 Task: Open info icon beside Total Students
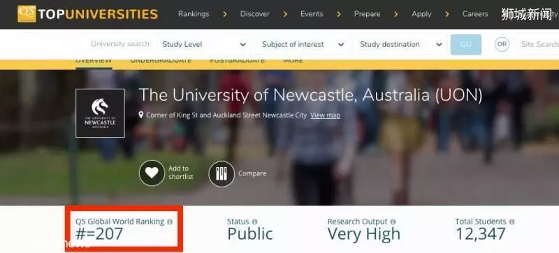click(x=512, y=222)
